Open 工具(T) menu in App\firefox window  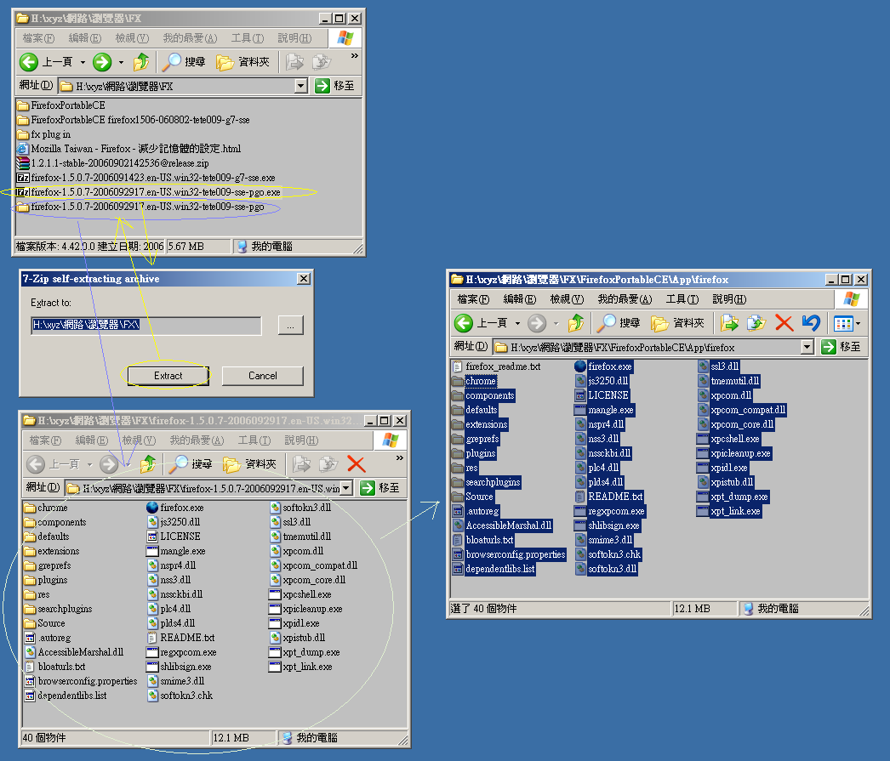tap(682, 299)
